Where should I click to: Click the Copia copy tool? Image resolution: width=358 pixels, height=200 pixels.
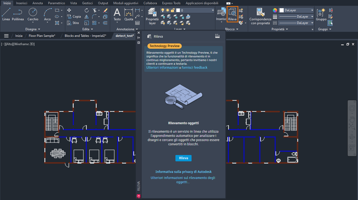pyautogui.click(x=74, y=17)
